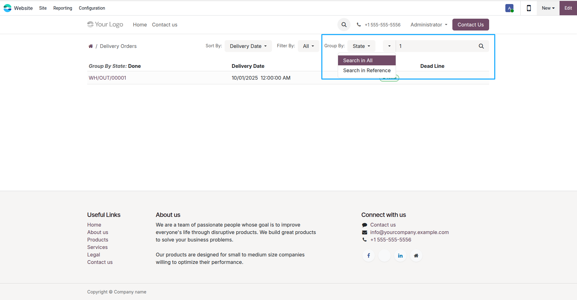Toggle the mobile preview phone icon

529,8
